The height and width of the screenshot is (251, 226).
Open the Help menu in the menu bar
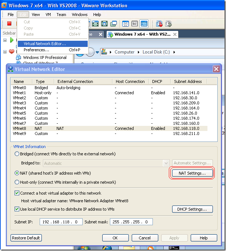pyautogui.click(x=97, y=15)
